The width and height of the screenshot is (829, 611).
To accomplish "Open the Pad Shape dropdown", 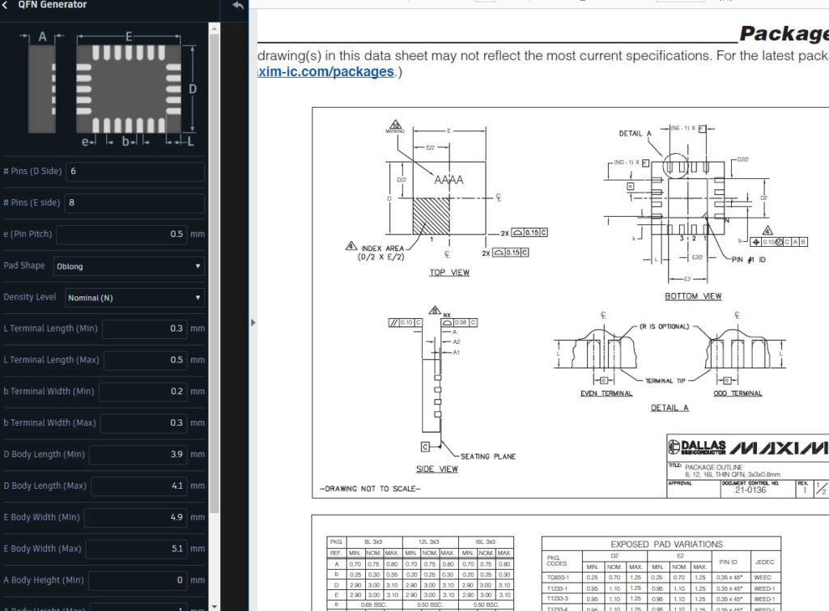I will tap(129, 266).
